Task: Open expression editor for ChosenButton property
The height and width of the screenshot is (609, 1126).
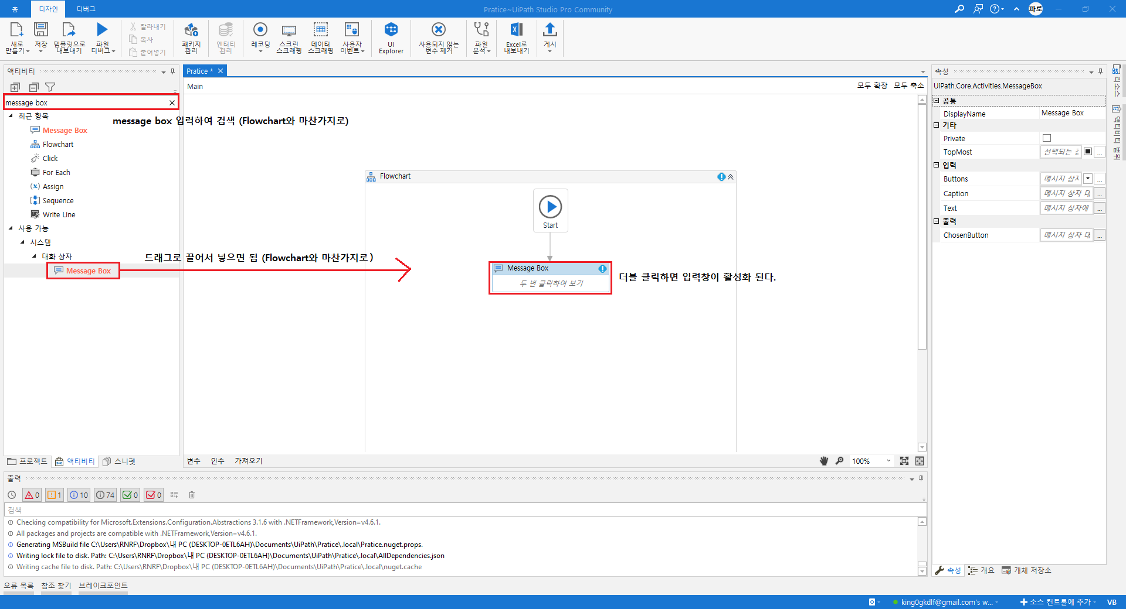Action: (1100, 235)
